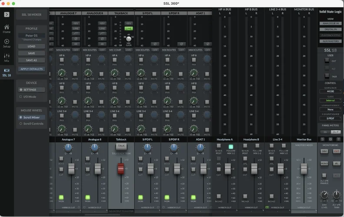The image size is (344, 217).
Task: Click the solo clear S icon
Action: [x=322, y=139]
